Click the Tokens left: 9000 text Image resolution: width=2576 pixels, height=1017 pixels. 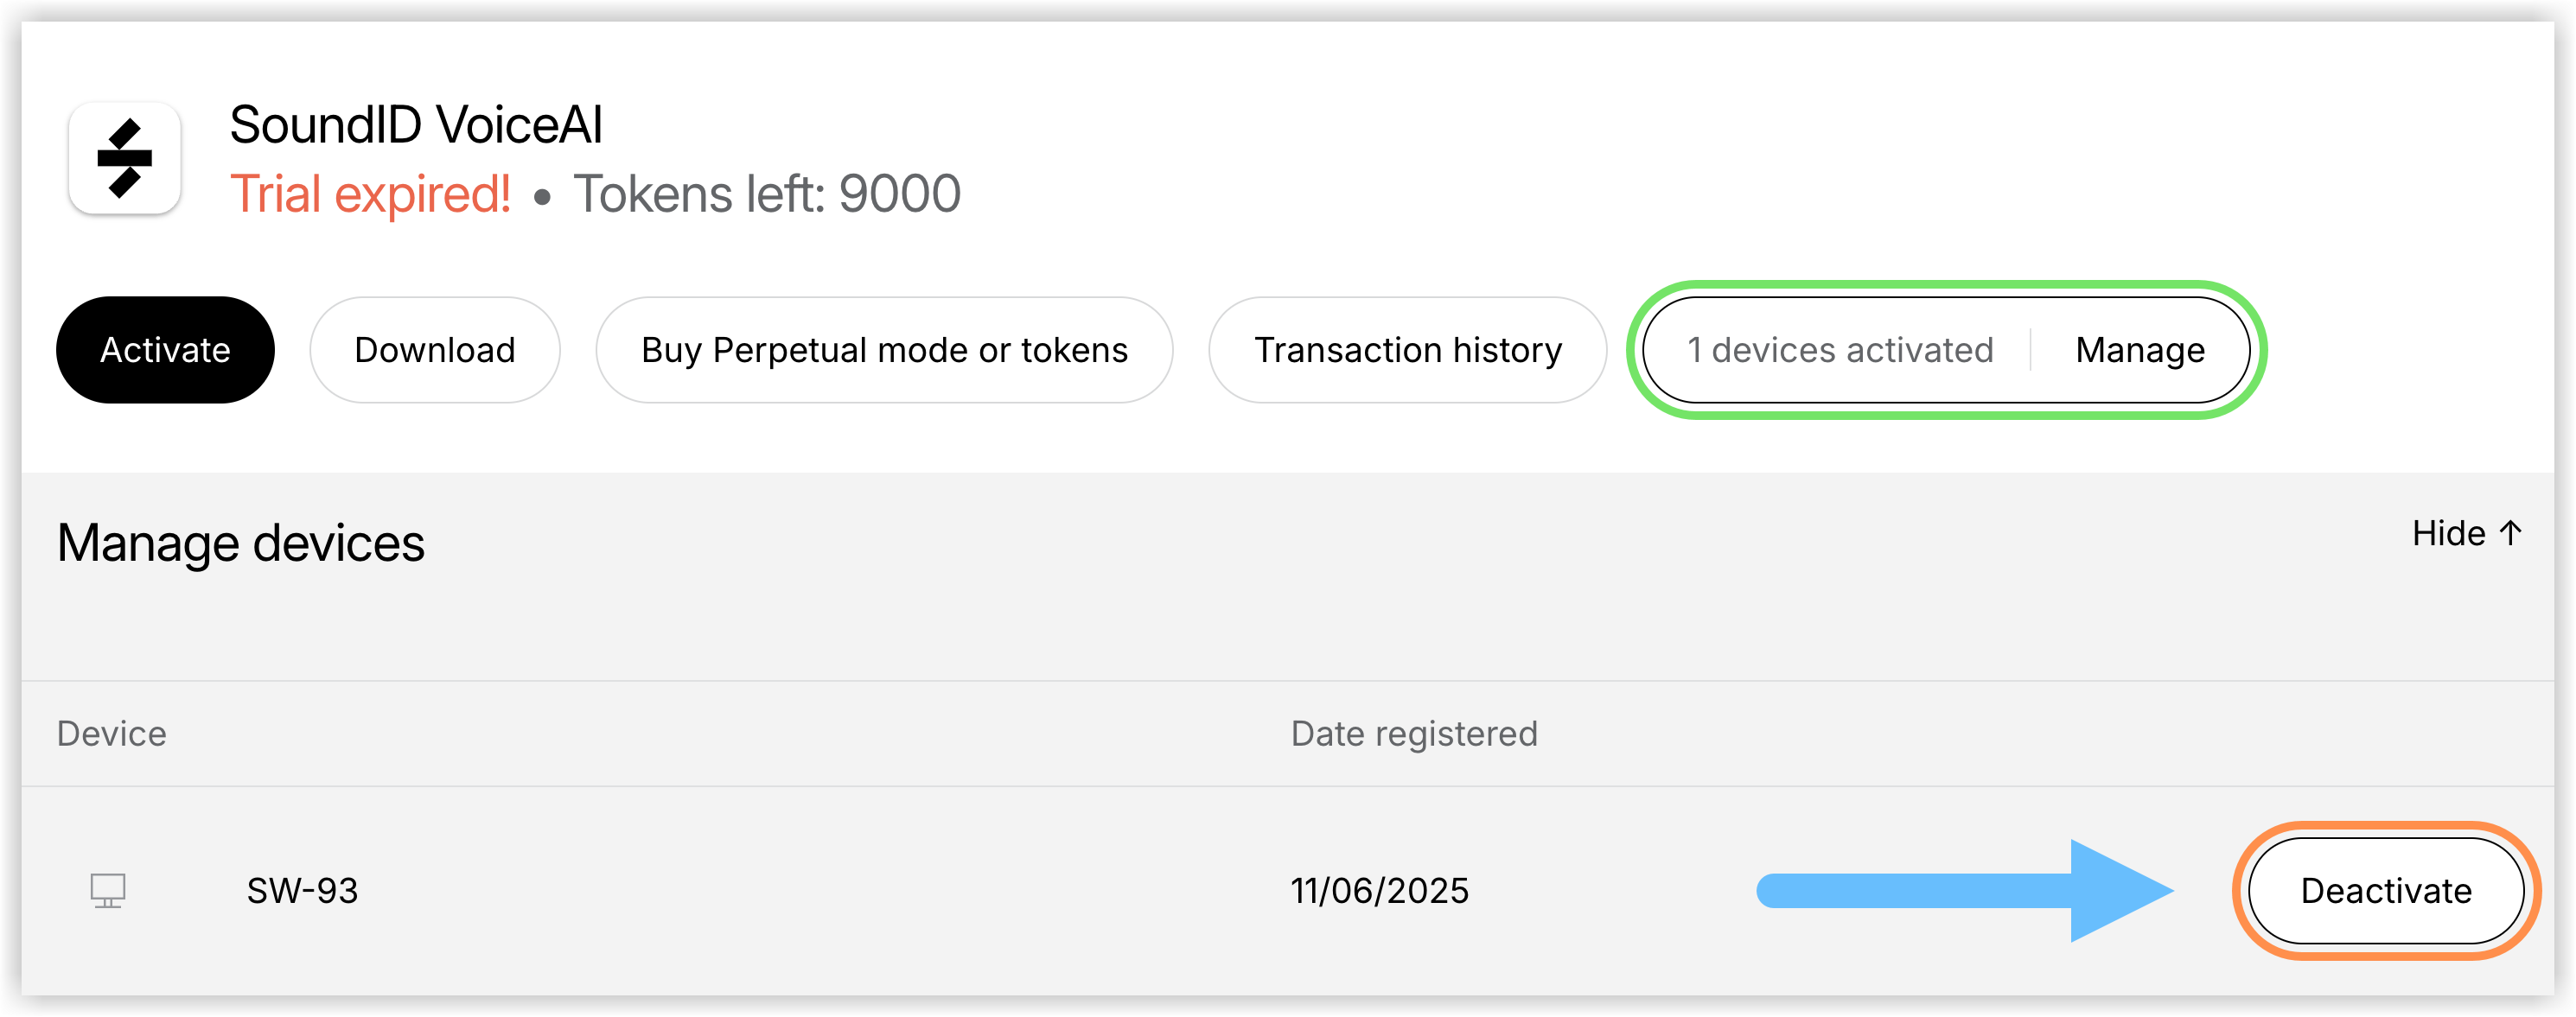point(767,194)
